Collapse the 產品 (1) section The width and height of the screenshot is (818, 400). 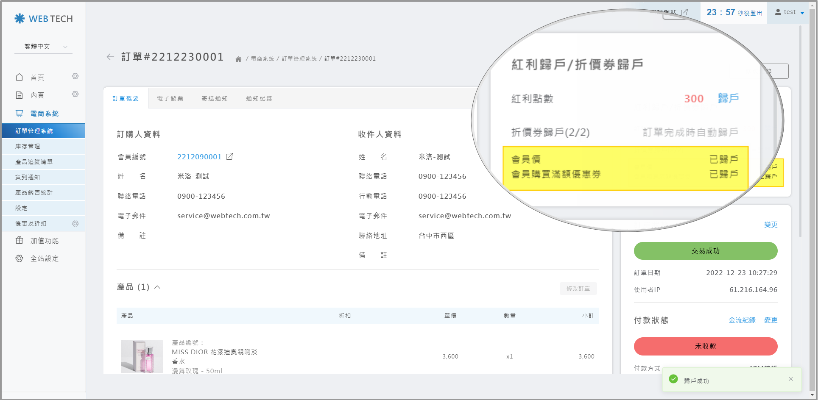(x=157, y=287)
